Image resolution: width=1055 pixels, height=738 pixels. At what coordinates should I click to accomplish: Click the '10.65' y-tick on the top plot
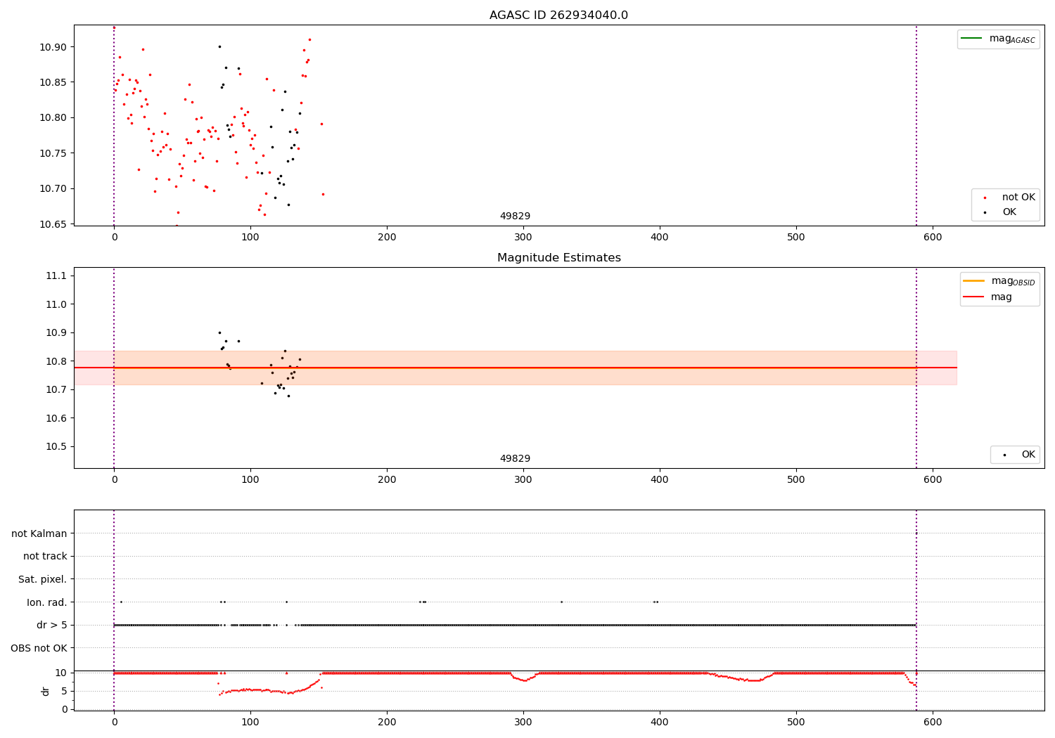[53, 224]
